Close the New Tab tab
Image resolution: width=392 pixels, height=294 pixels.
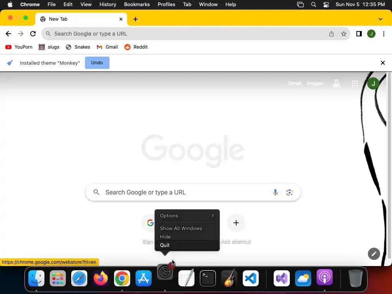pos(121,19)
